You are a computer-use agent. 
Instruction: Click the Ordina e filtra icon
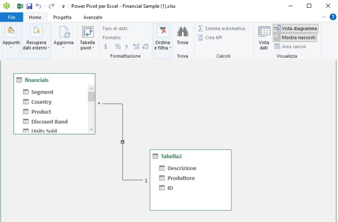pyautogui.click(x=163, y=32)
